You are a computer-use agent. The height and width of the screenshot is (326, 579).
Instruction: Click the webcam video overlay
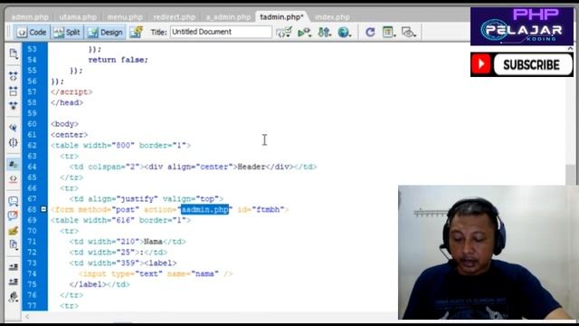[x=489, y=252]
